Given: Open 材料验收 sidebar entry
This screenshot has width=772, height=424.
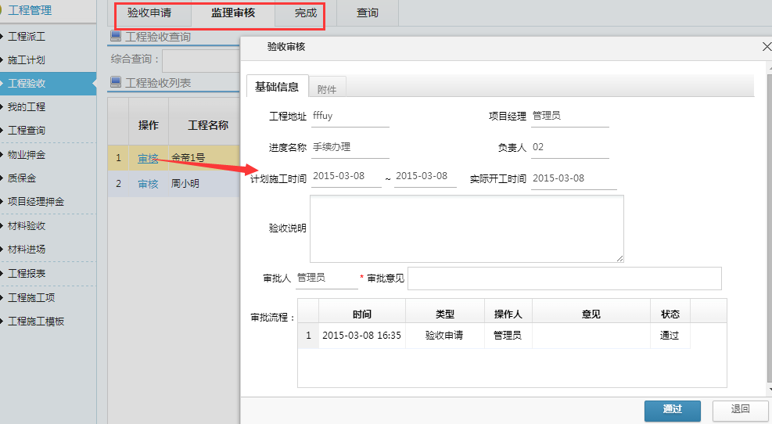Looking at the screenshot, I should click(27, 225).
